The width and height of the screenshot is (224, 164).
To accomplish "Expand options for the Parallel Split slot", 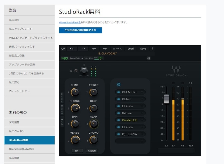I will pyautogui.click(x=142, y=120).
